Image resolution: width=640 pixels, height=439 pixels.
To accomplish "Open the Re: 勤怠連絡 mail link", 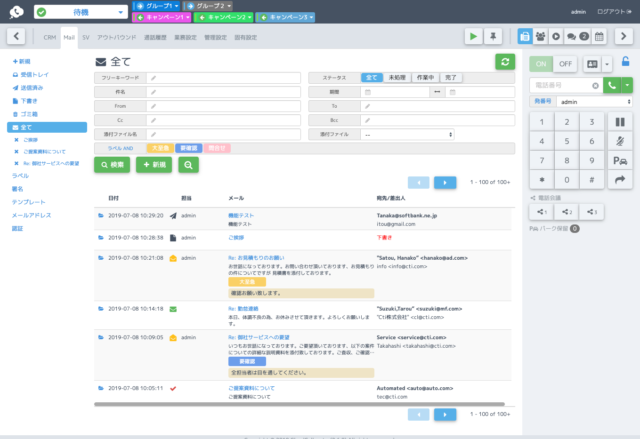I will [x=243, y=309].
